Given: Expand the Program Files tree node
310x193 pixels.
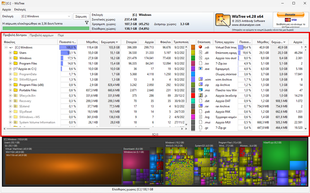Looking at the screenshot, I should pyautogui.click(x=10, y=63).
